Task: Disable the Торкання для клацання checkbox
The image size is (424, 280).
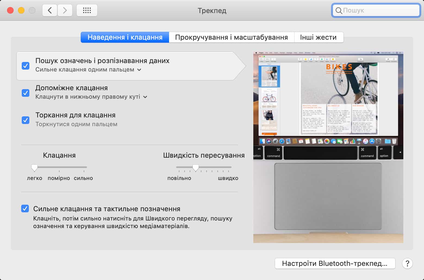Action: (x=26, y=120)
